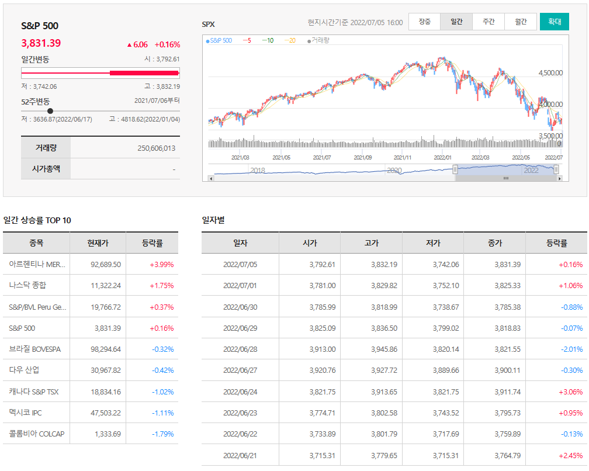
Task: Select the 일간 daily chart tab
Action: [x=456, y=22]
